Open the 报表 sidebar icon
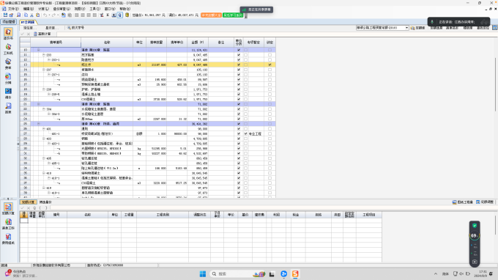This screenshot has height=280, width=498. click(x=8, y=108)
